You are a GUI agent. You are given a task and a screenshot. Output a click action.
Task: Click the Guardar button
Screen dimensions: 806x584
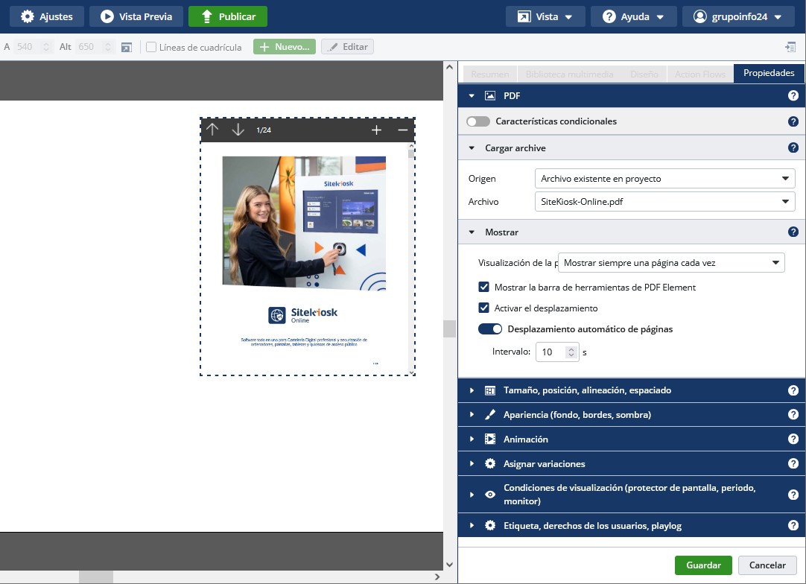click(x=703, y=565)
